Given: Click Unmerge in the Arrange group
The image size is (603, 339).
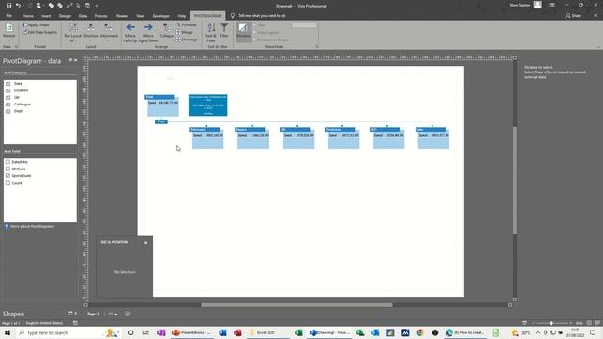Looking at the screenshot, I should [x=187, y=40].
